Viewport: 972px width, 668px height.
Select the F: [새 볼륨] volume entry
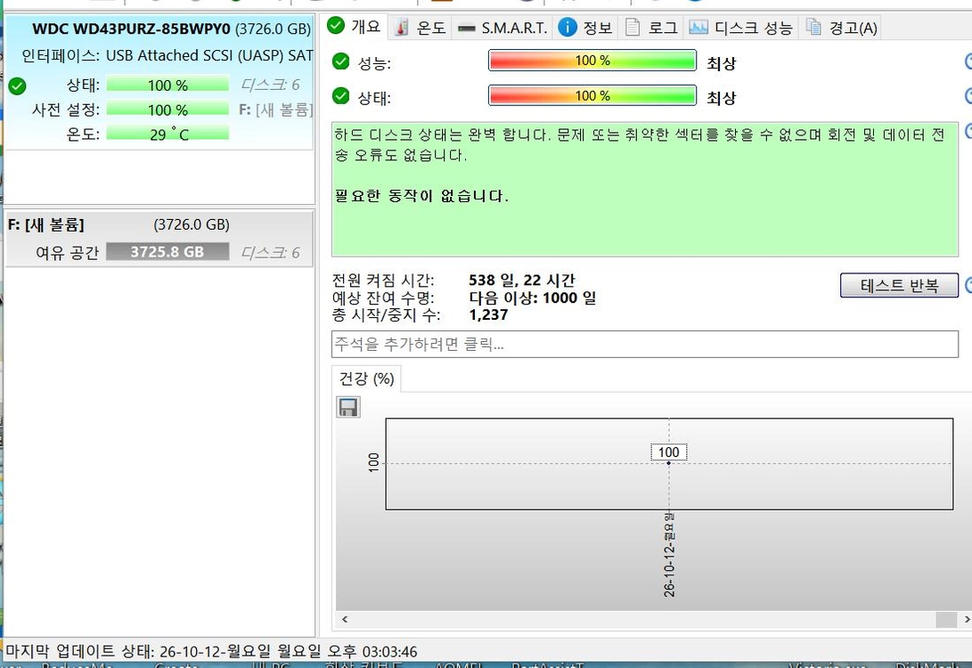159,239
